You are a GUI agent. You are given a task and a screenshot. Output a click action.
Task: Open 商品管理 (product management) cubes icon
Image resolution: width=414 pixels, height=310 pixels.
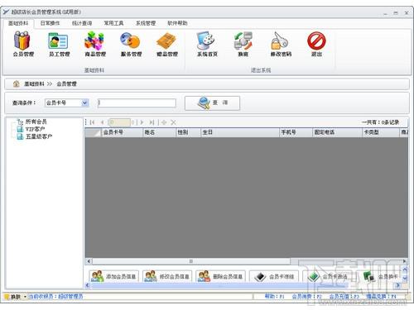coord(95,44)
